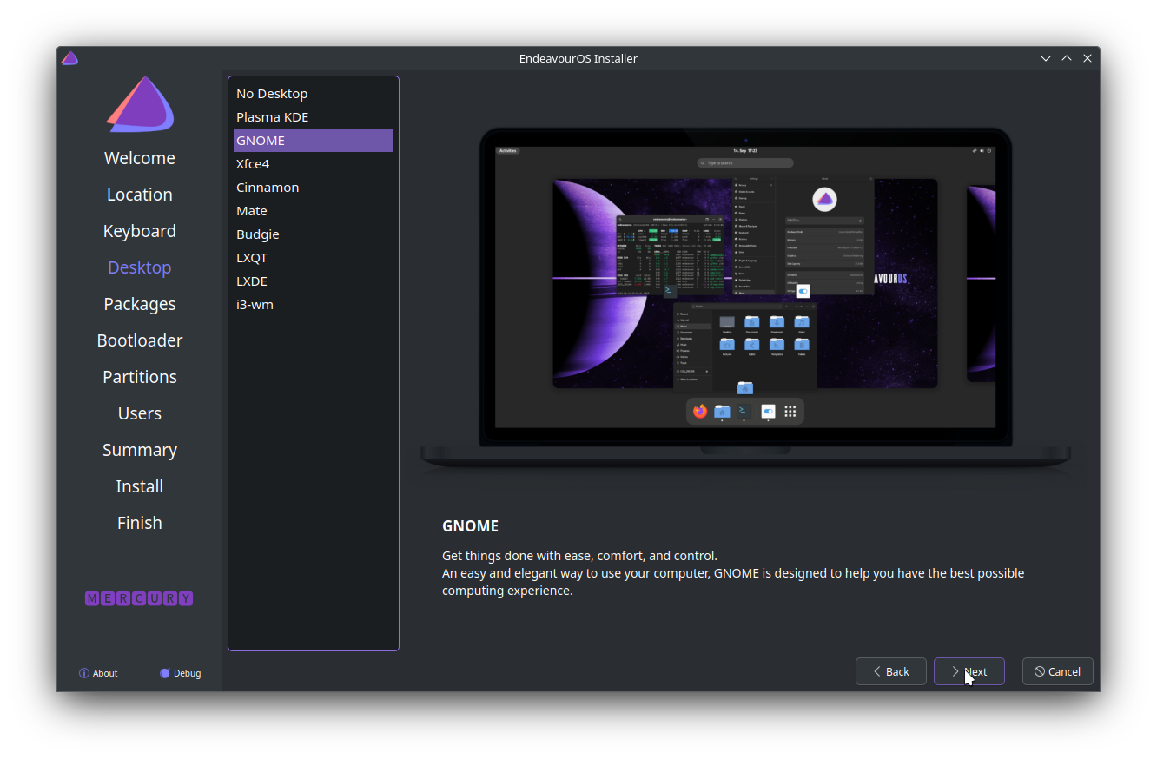The width and height of the screenshot is (1157, 759).
Task: Select i3-wm window manager
Action: pos(314,304)
